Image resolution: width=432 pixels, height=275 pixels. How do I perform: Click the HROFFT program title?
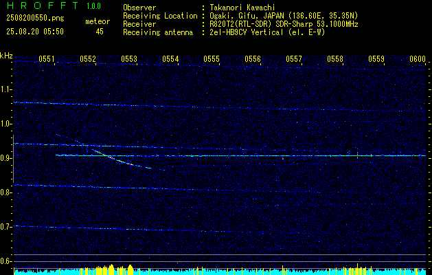click(43, 5)
